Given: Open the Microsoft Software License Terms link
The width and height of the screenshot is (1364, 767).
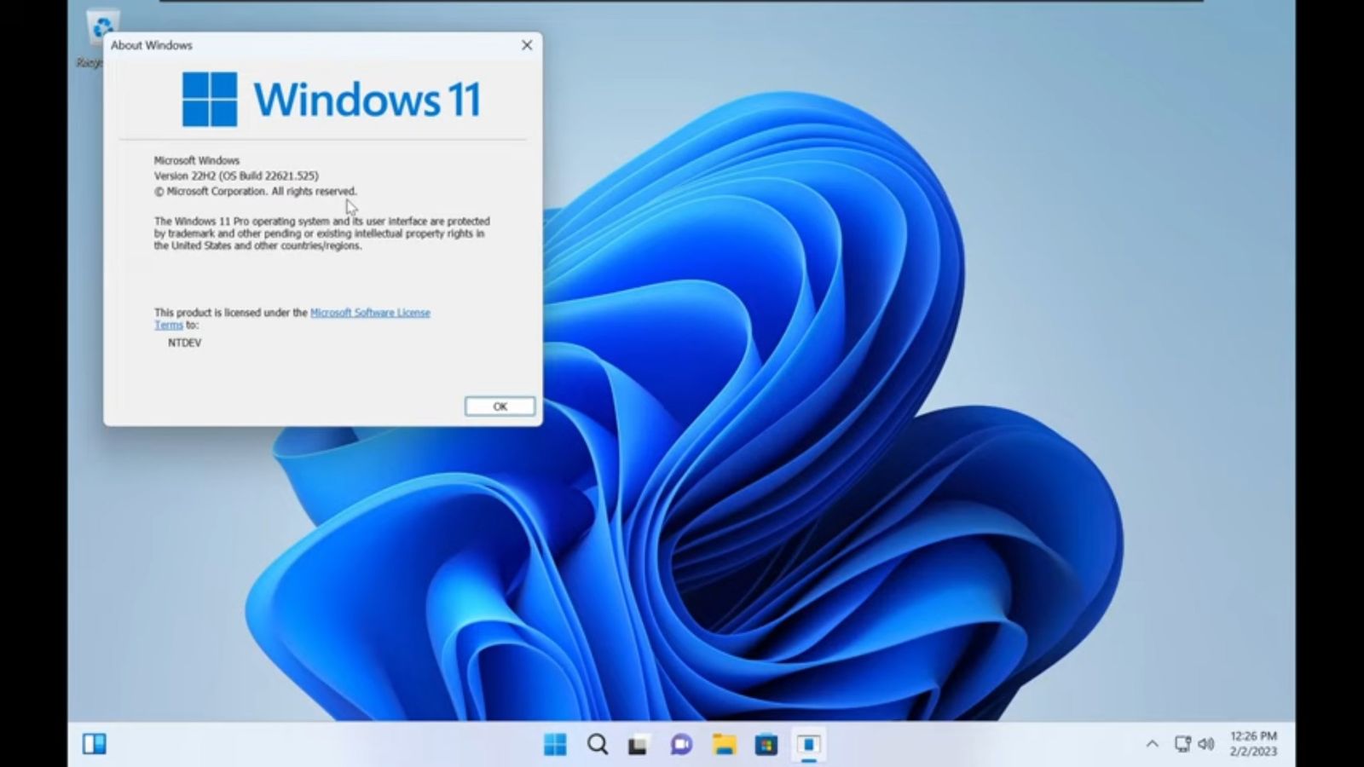Looking at the screenshot, I should [371, 313].
